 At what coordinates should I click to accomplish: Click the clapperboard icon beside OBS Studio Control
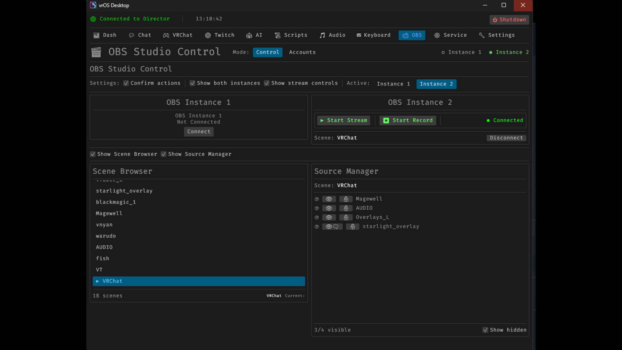96,52
